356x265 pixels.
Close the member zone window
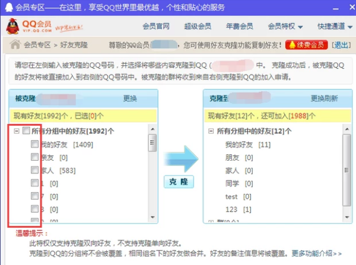click(x=352, y=7)
